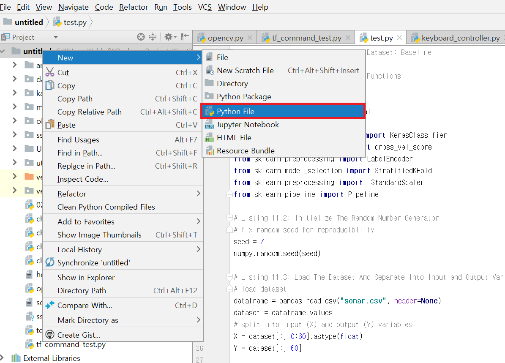The image size is (505, 363).
Task: Choose Find Usages from context menu
Action: pyautogui.click(x=123, y=140)
